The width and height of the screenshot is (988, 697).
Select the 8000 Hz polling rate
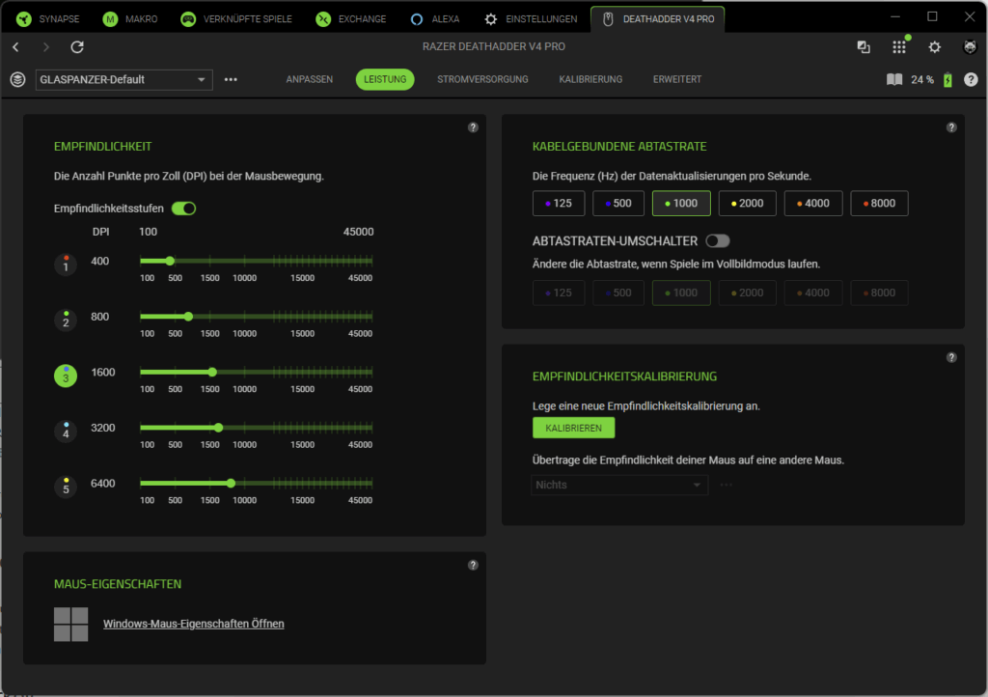tap(879, 203)
